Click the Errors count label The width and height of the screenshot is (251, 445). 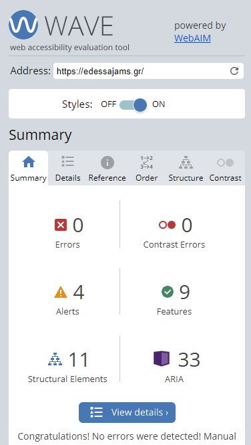click(x=67, y=245)
